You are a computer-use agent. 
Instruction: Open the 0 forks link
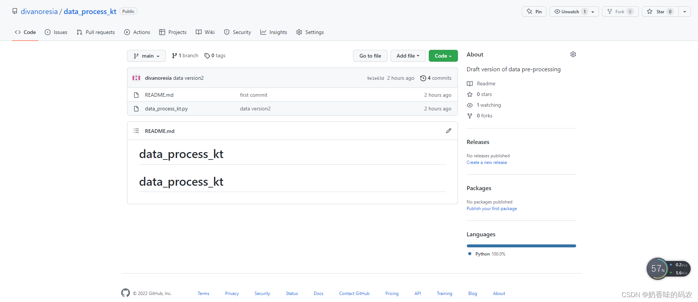pos(480,116)
